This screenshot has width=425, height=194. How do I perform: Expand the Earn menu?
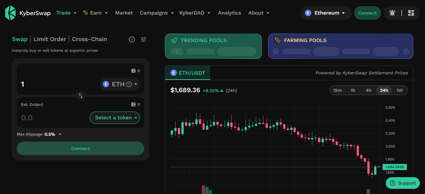[95, 13]
